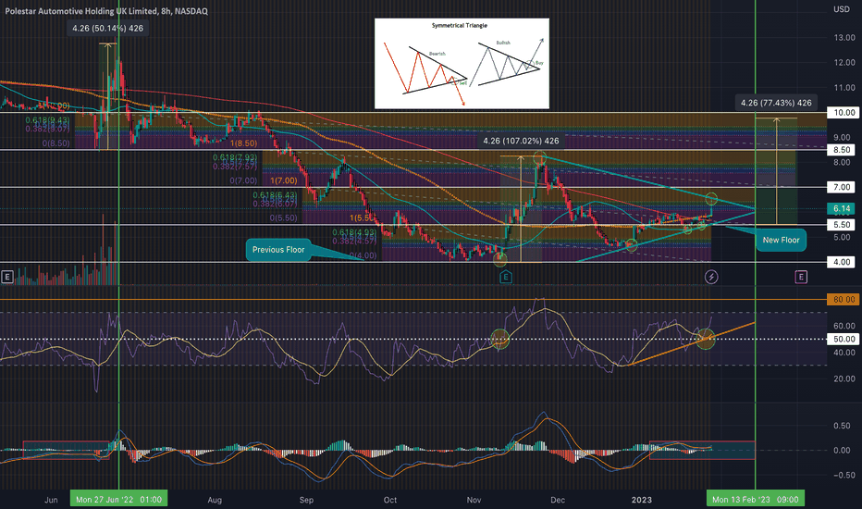This screenshot has width=862, height=509.
Task: Click the 50.00 RSI midline label
Action: [x=844, y=339]
